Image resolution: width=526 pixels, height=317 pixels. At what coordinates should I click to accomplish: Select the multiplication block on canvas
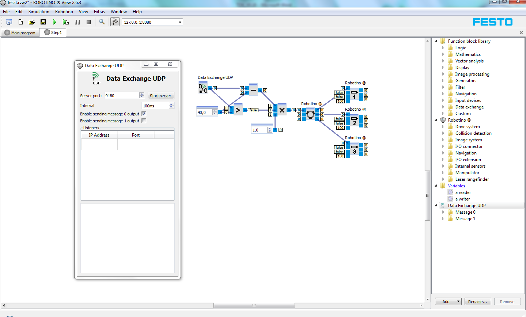282,110
